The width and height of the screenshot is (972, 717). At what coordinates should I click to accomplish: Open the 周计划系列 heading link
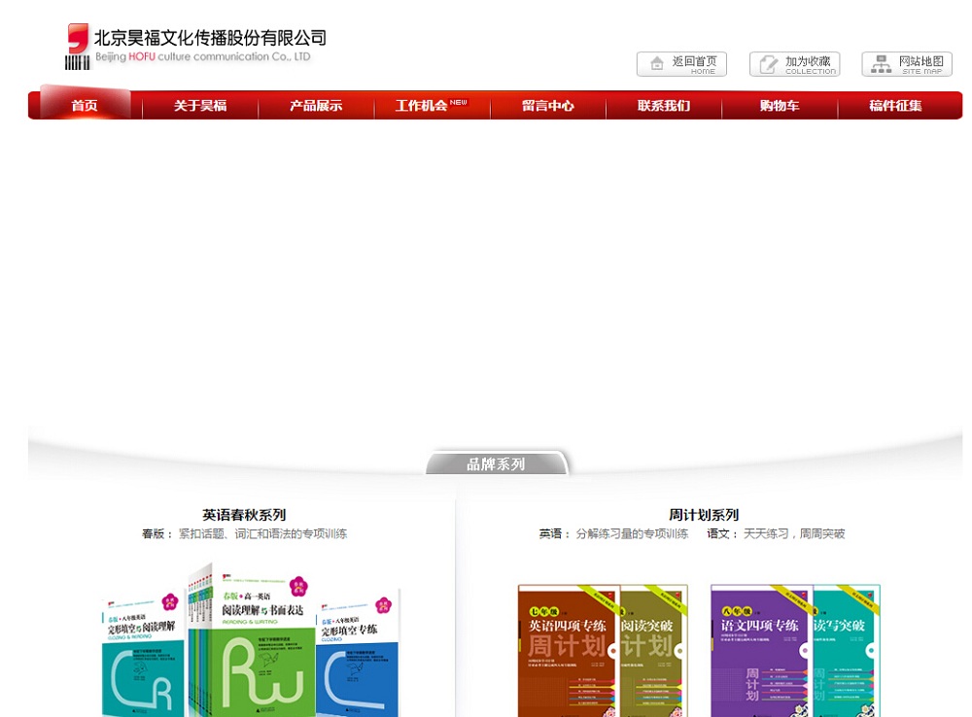pyautogui.click(x=704, y=515)
